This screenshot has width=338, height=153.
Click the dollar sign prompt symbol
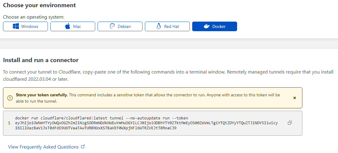tap(9, 123)
